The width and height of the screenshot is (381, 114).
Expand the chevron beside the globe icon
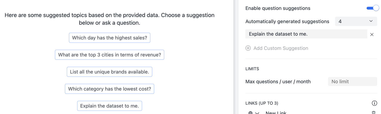pyautogui.click(x=257, y=113)
